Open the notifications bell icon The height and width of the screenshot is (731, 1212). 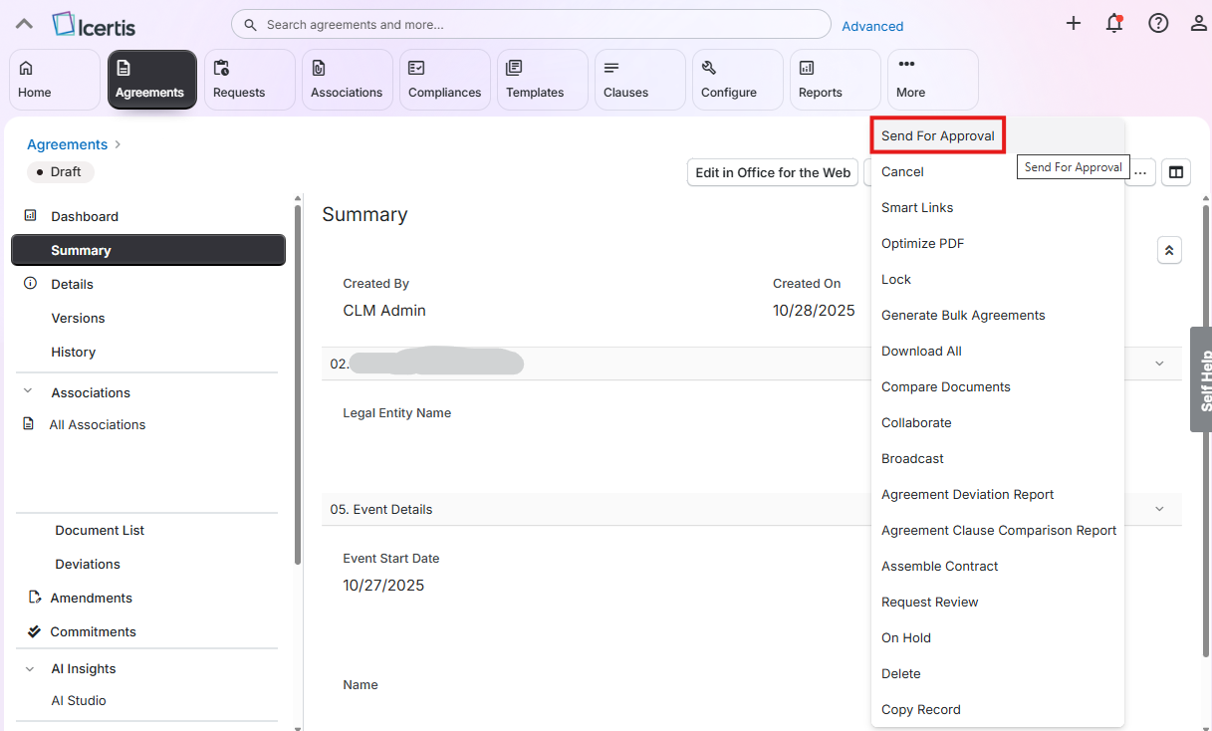tap(1114, 24)
